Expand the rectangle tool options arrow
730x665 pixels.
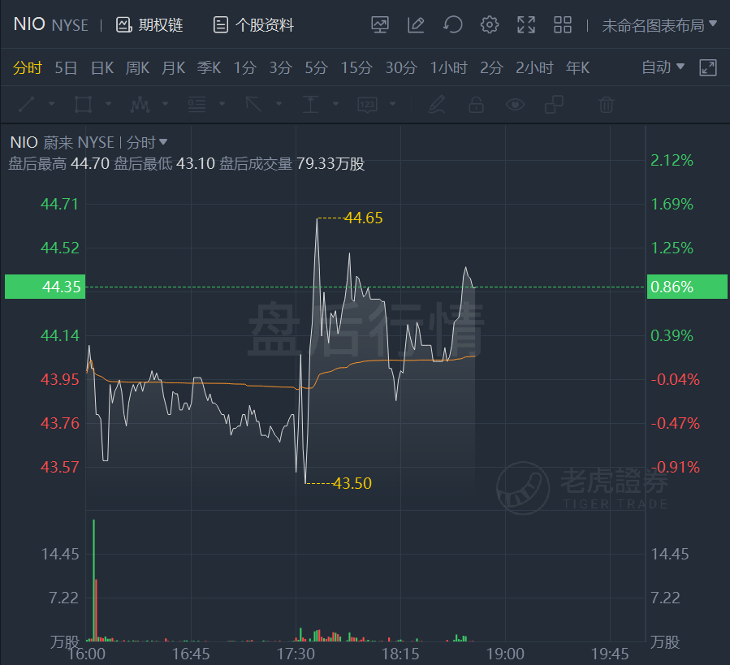(109, 104)
